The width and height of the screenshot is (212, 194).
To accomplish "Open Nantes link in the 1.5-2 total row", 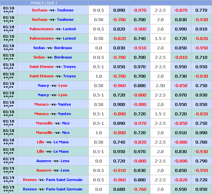I will pyautogui.click(x=64, y=114).
